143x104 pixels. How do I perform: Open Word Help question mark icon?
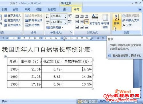pyautogui.click(x=140, y=9)
